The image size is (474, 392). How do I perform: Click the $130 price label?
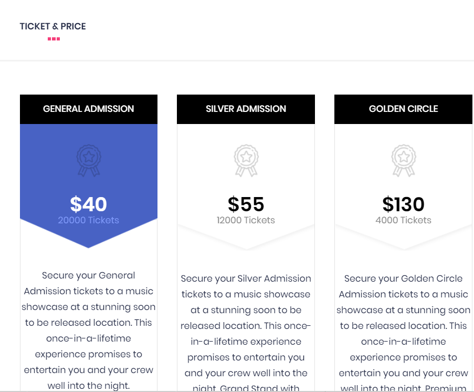(x=403, y=204)
